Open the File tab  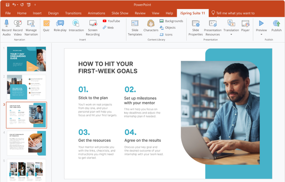8,13
